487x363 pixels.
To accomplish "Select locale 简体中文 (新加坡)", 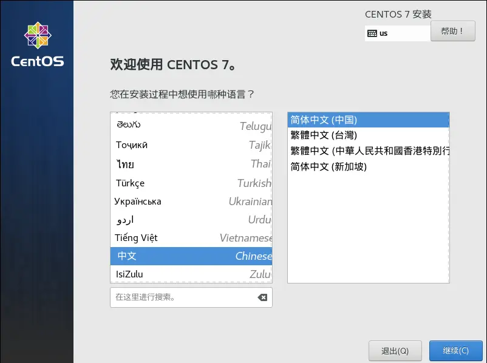I will (x=369, y=167).
